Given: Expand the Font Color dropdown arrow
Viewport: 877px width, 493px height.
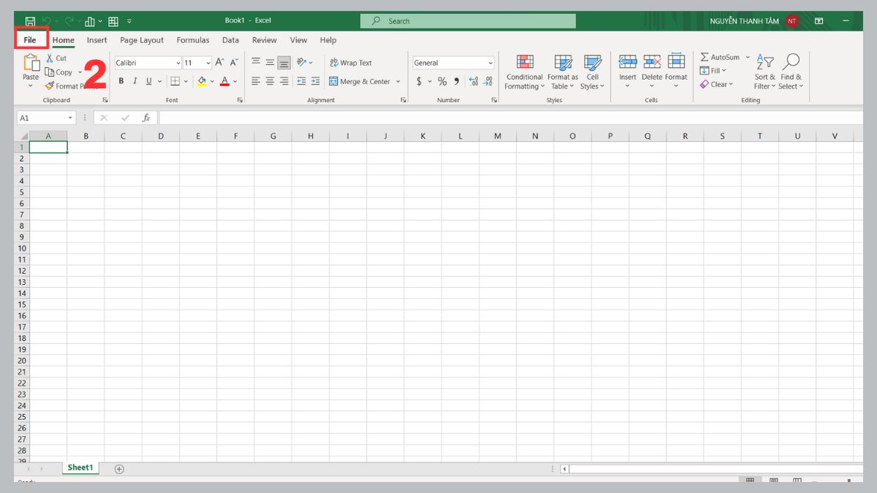Looking at the screenshot, I should pyautogui.click(x=235, y=82).
